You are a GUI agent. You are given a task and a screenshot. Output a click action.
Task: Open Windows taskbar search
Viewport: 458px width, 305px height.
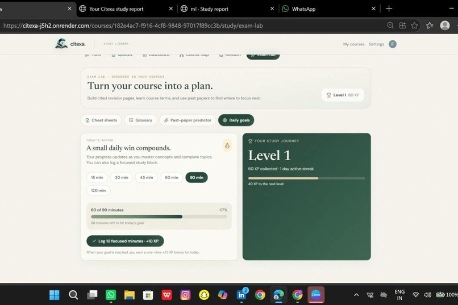coord(73,295)
